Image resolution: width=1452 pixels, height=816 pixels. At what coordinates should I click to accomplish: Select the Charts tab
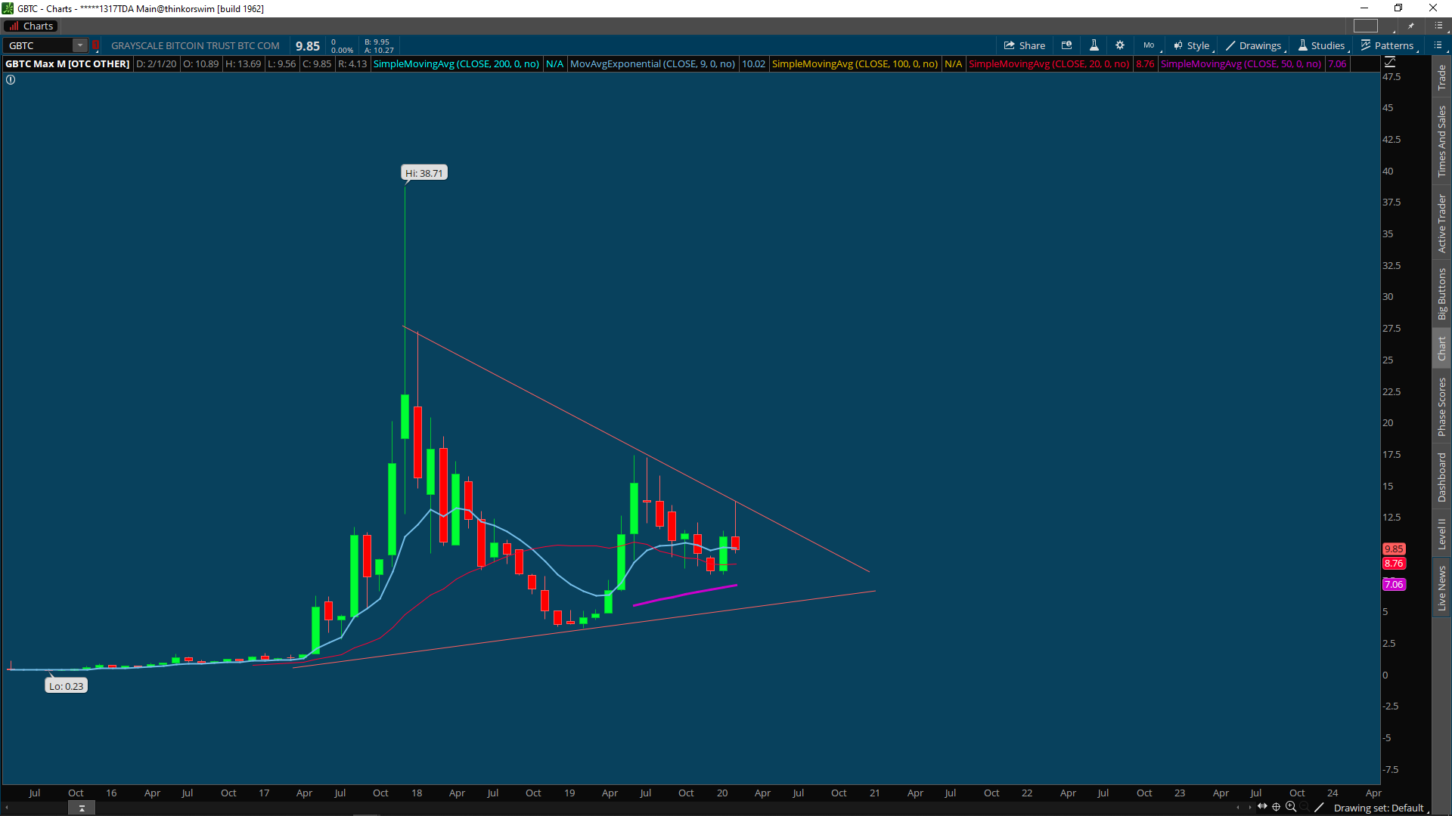[31, 26]
